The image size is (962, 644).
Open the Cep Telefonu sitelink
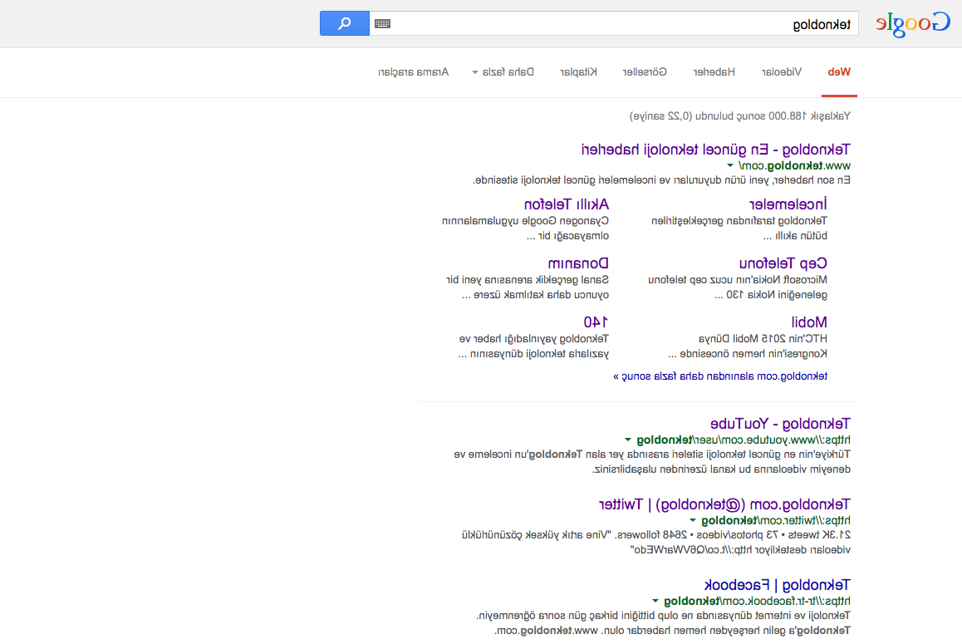783,263
